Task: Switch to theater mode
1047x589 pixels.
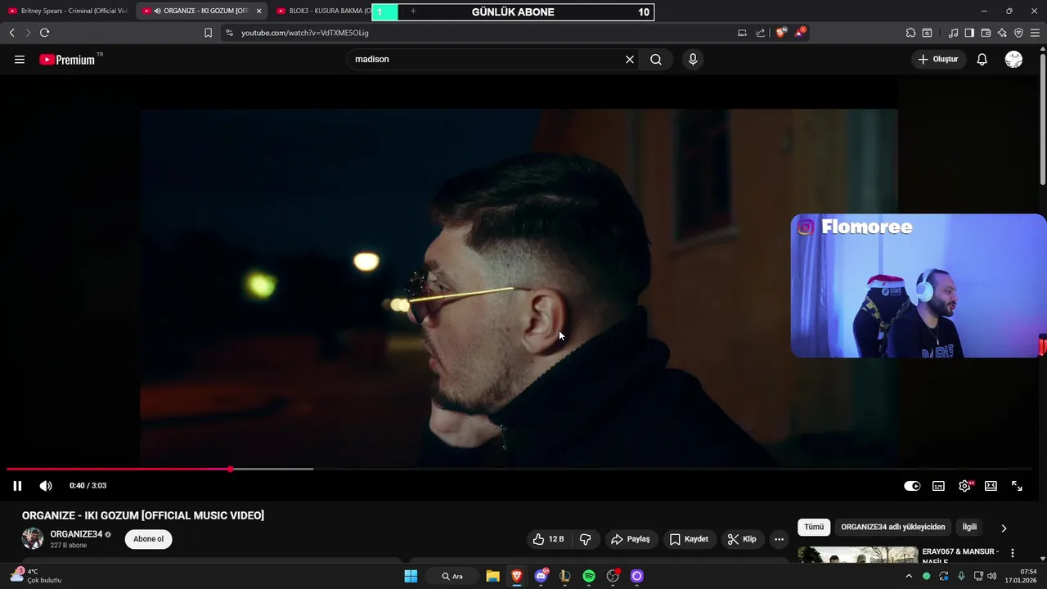Action: (991, 486)
